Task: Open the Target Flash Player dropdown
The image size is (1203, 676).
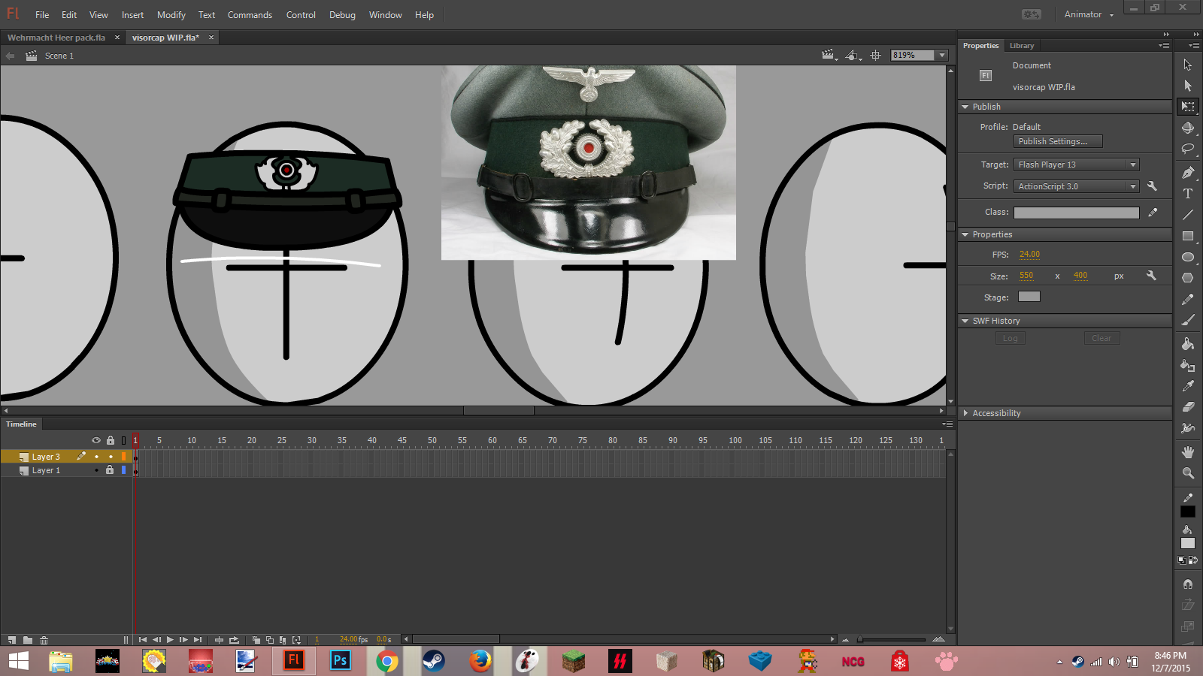Action: tap(1133, 164)
